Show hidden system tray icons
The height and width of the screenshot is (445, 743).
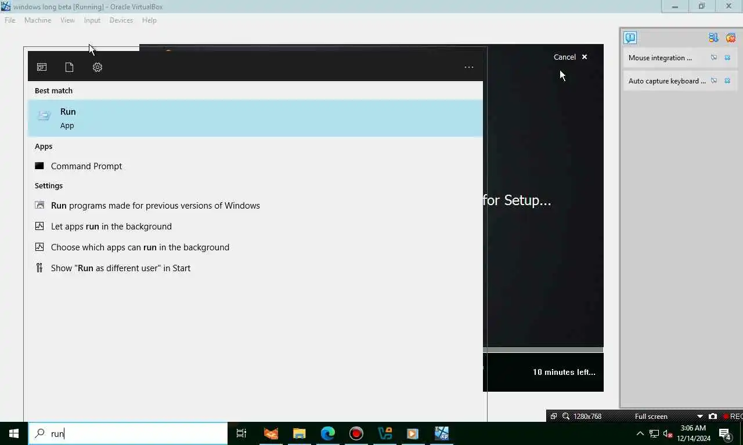click(x=640, y=433)
